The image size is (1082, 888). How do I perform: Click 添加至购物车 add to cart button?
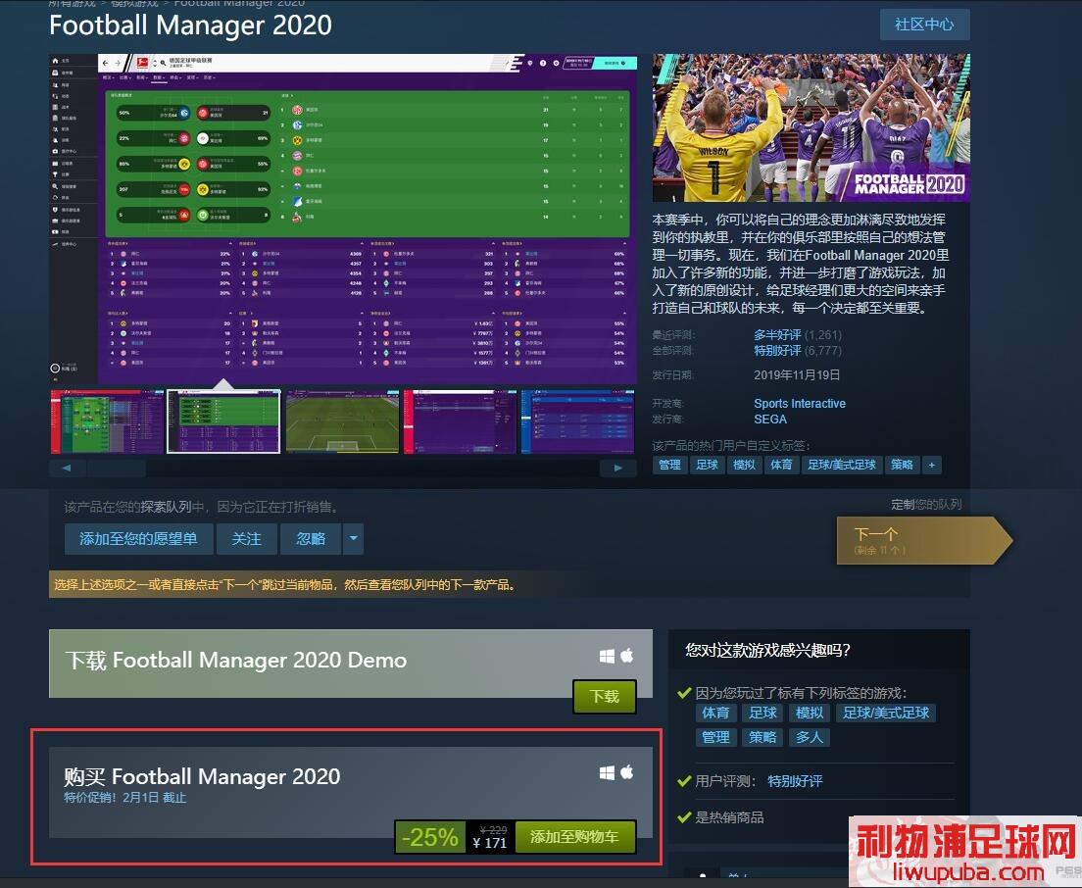click(x=574, y=837)
